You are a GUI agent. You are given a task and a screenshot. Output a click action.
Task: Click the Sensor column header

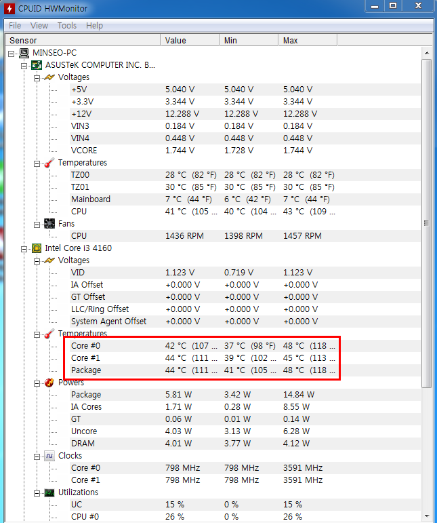83,40
